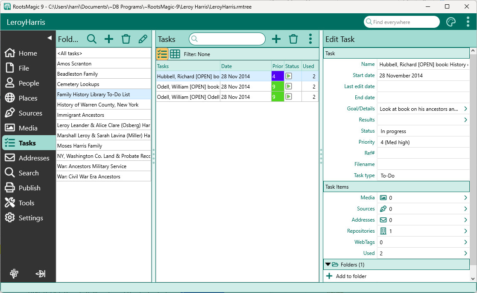The height and width of the screenshot is (293, 477).
Task: Click the folder search magnifier icon
Action: click(x=92, y=39)
